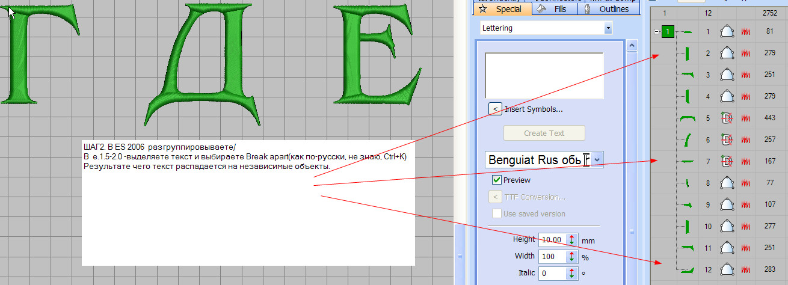Image resolution: width=788 pixels, height=285 pixels.
Task: Select the green color block 1 swatch
Action: click(x=668, y=31)
